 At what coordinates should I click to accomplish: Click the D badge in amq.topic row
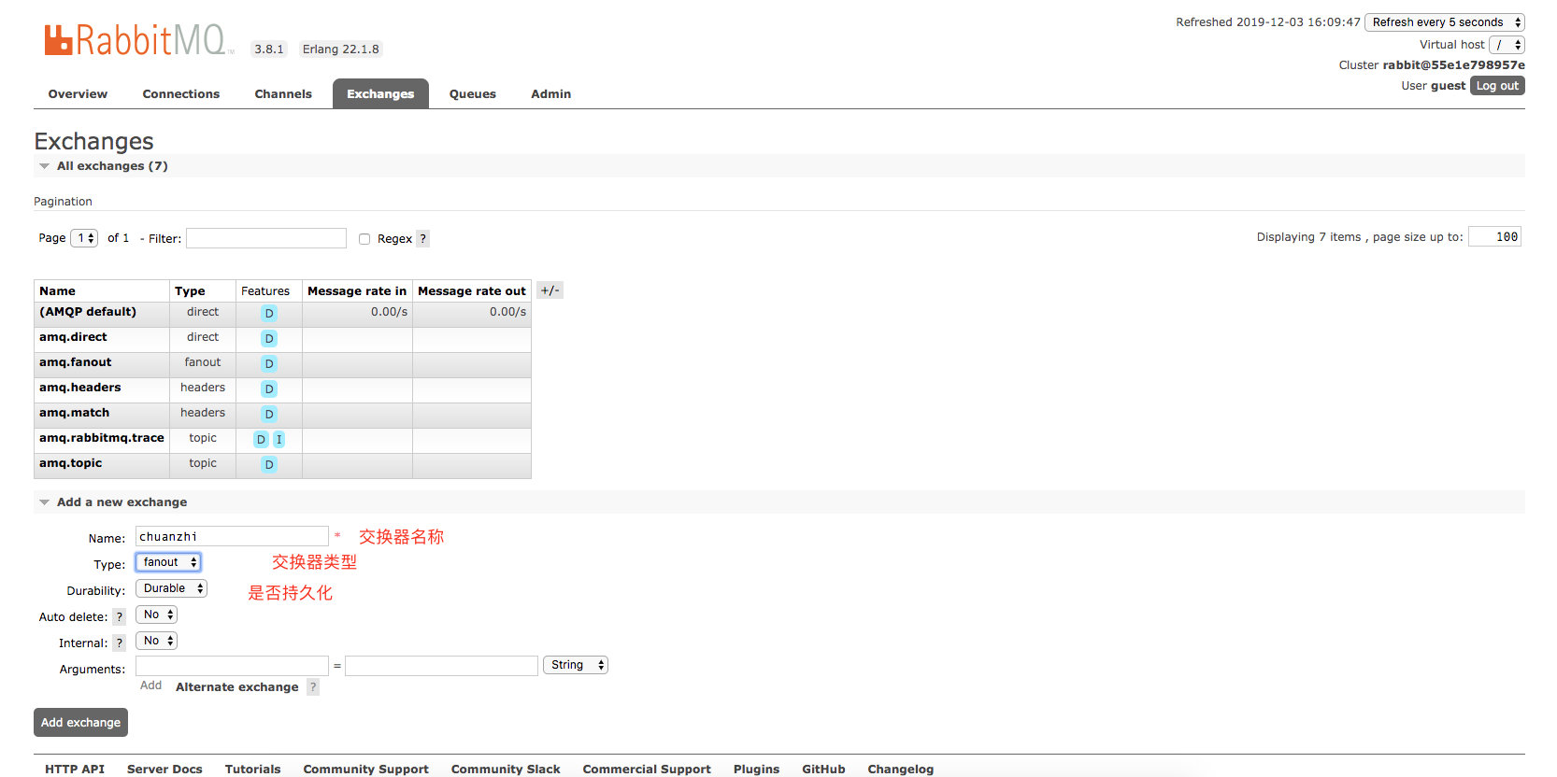269,464
